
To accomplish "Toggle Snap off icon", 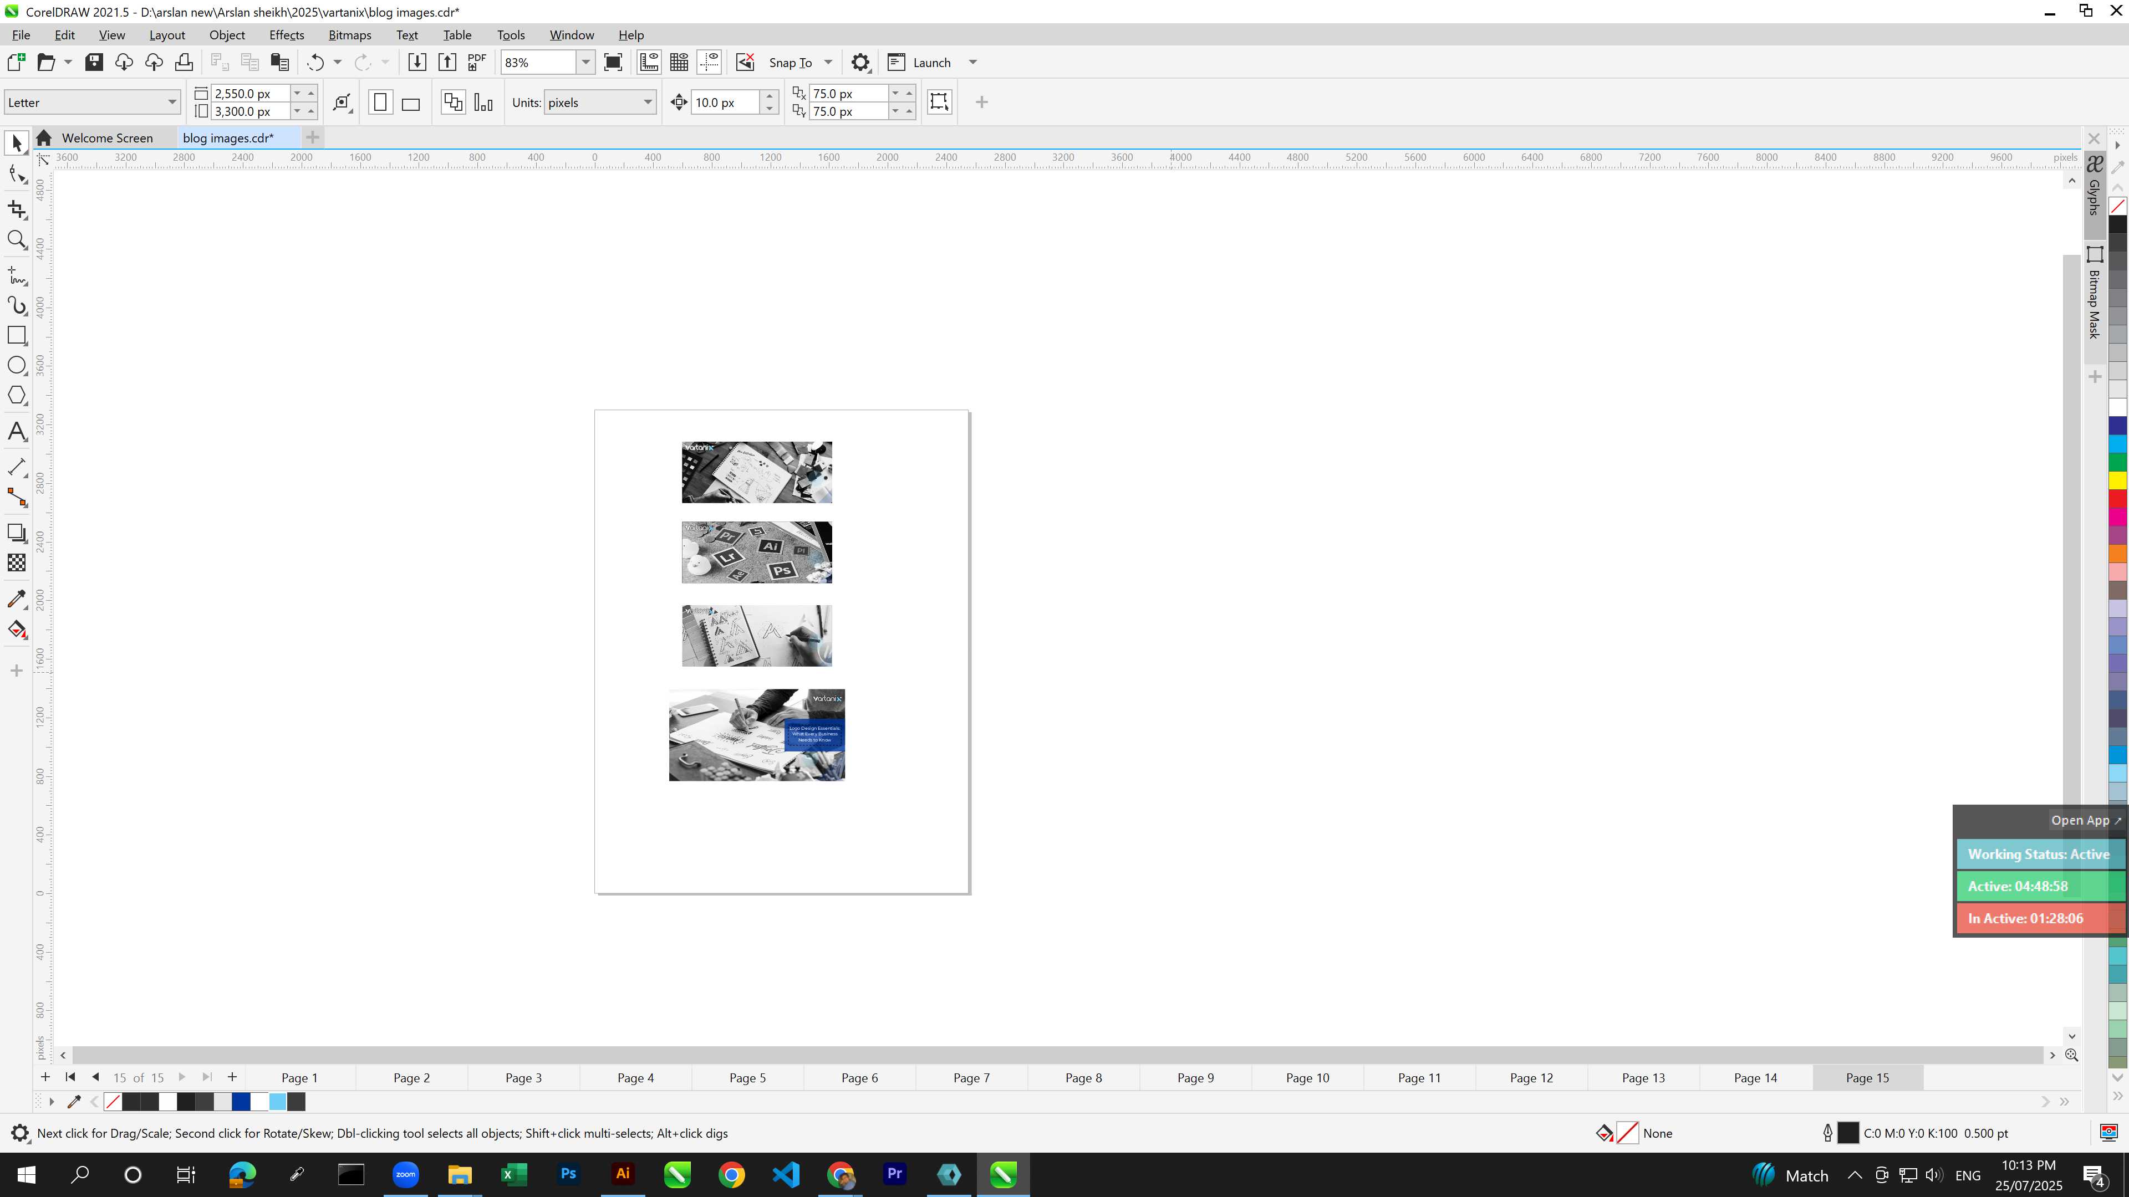I will 745,62.
